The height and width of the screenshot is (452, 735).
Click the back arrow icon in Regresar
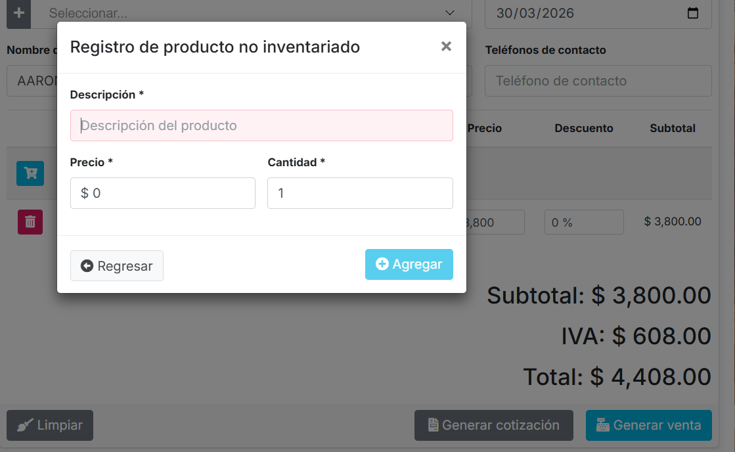87,266
